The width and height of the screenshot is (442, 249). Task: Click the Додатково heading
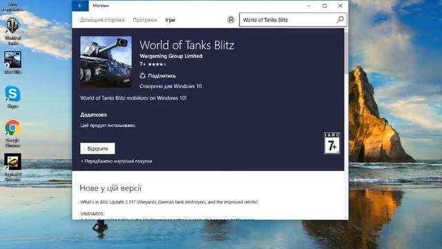click(x=94, y=115)
